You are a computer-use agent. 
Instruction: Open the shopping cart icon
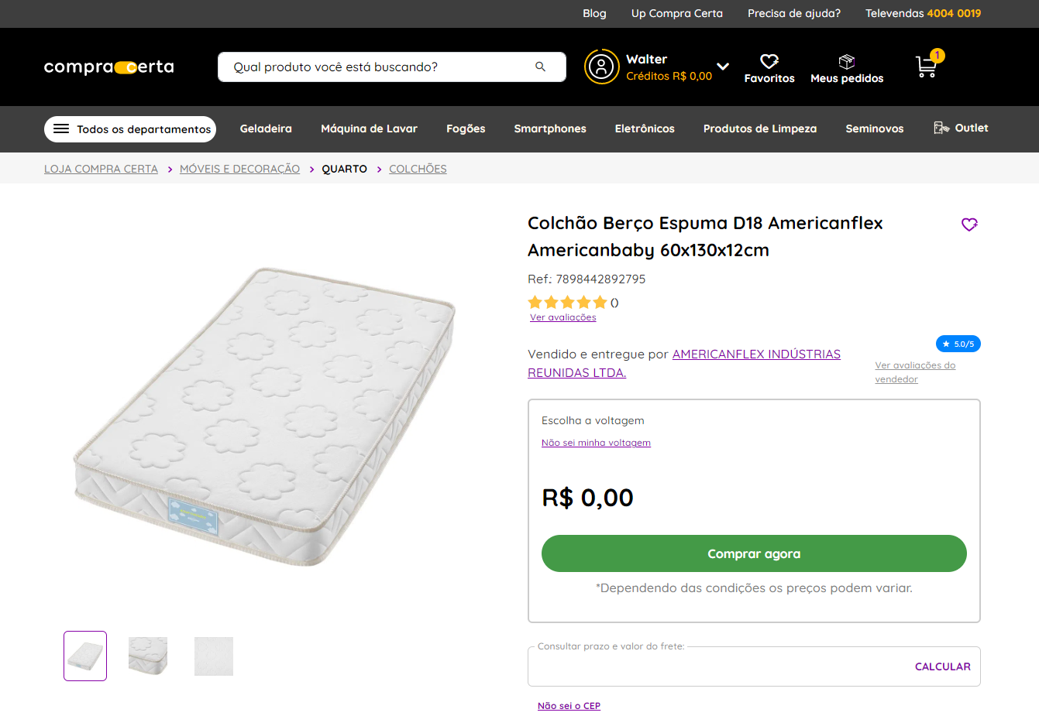click(x=927, y=67)
